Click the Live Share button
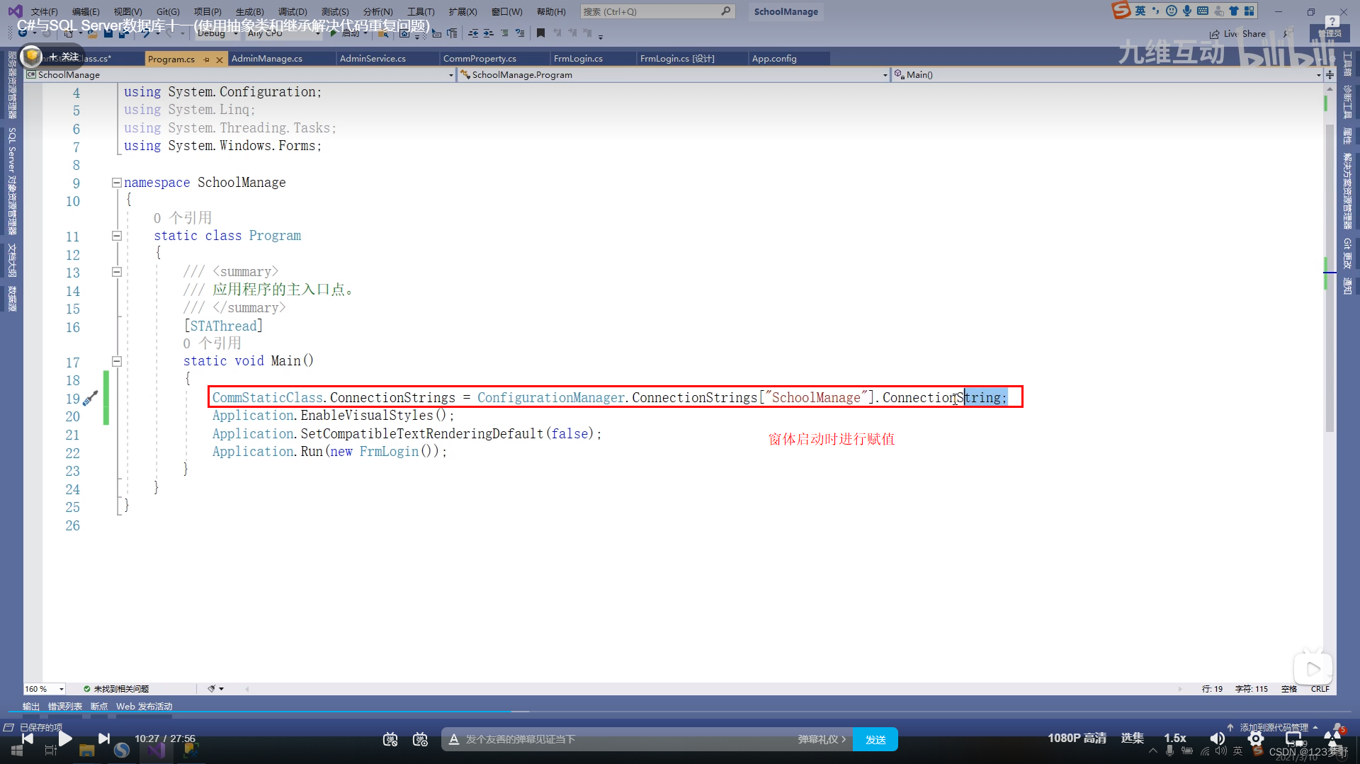 (x=1237, y=33)
